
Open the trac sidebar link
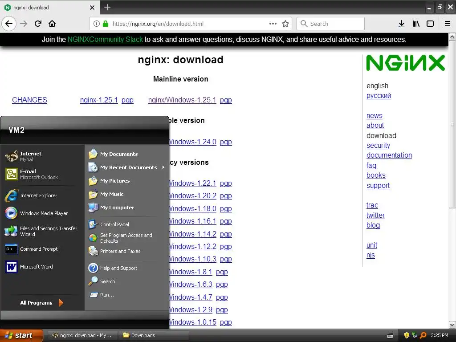pyautogui.click(x=372, y=205)
